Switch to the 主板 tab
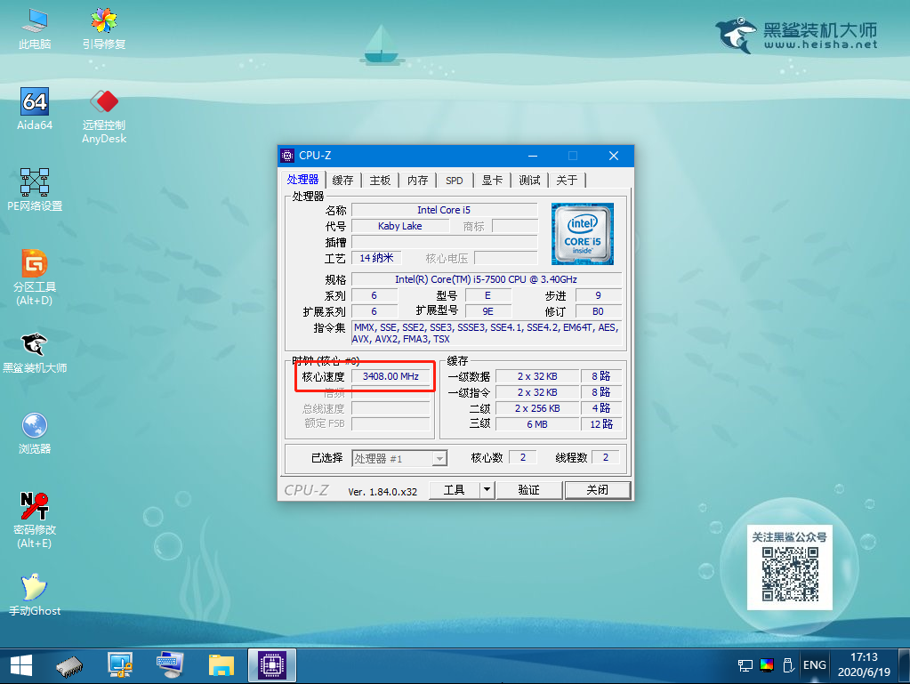 click(380, 181)
